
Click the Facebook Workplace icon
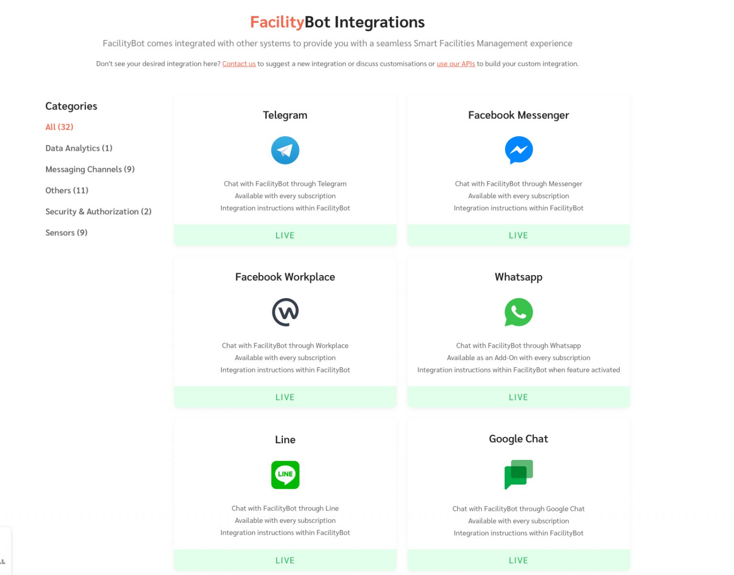(285, 312)
